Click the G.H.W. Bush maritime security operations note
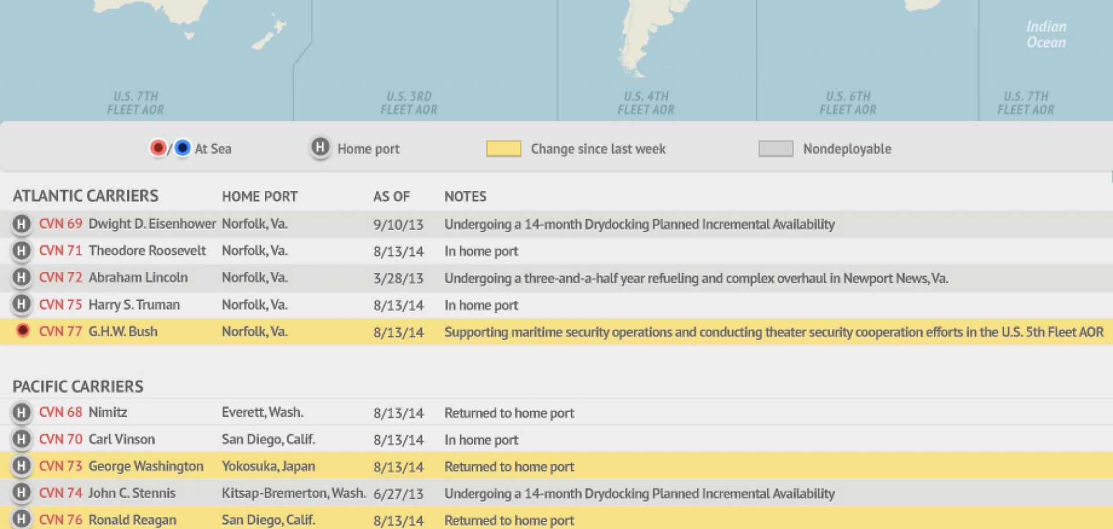1113x529 pixels. (x=774, y=332)
